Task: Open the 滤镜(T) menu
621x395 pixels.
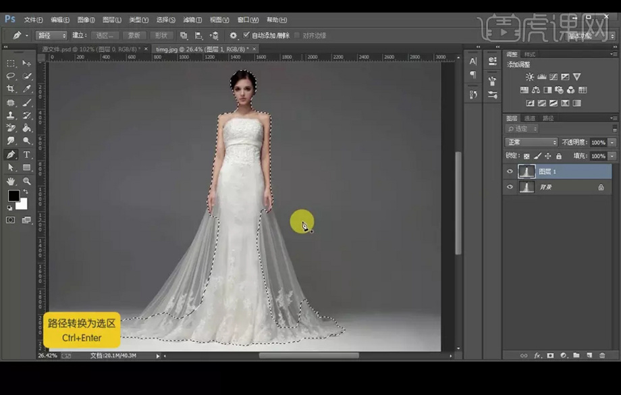Action: (x=192, y=20)
